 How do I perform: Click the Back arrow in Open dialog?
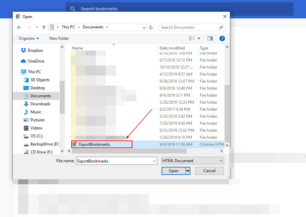(x=19, y=27)
